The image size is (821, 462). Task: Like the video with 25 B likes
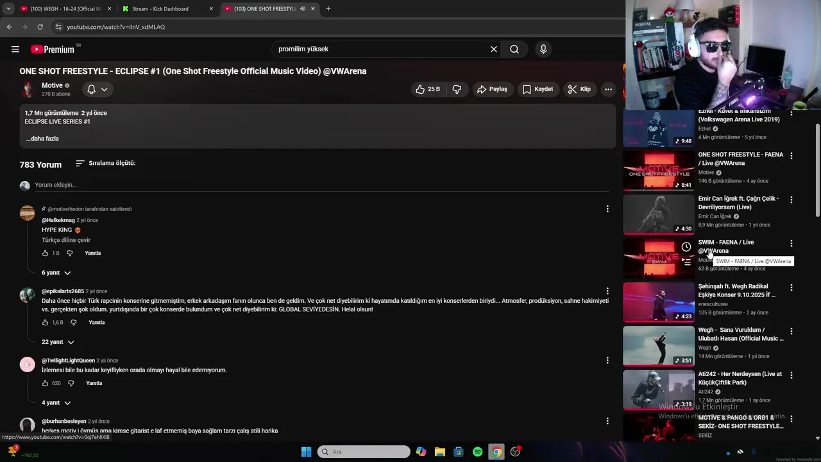tap(428, 89)
